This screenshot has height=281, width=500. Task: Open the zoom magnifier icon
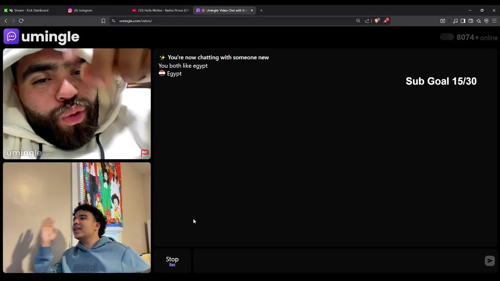coord(358,21)
